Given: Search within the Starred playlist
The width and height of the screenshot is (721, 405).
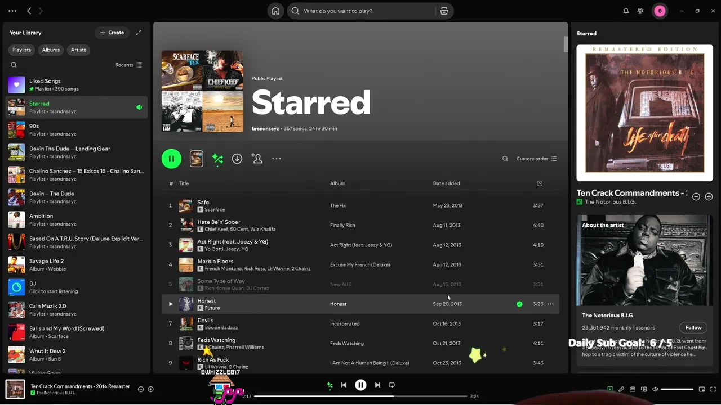Looking at the screenshot, I should click(x=505, y=159).
